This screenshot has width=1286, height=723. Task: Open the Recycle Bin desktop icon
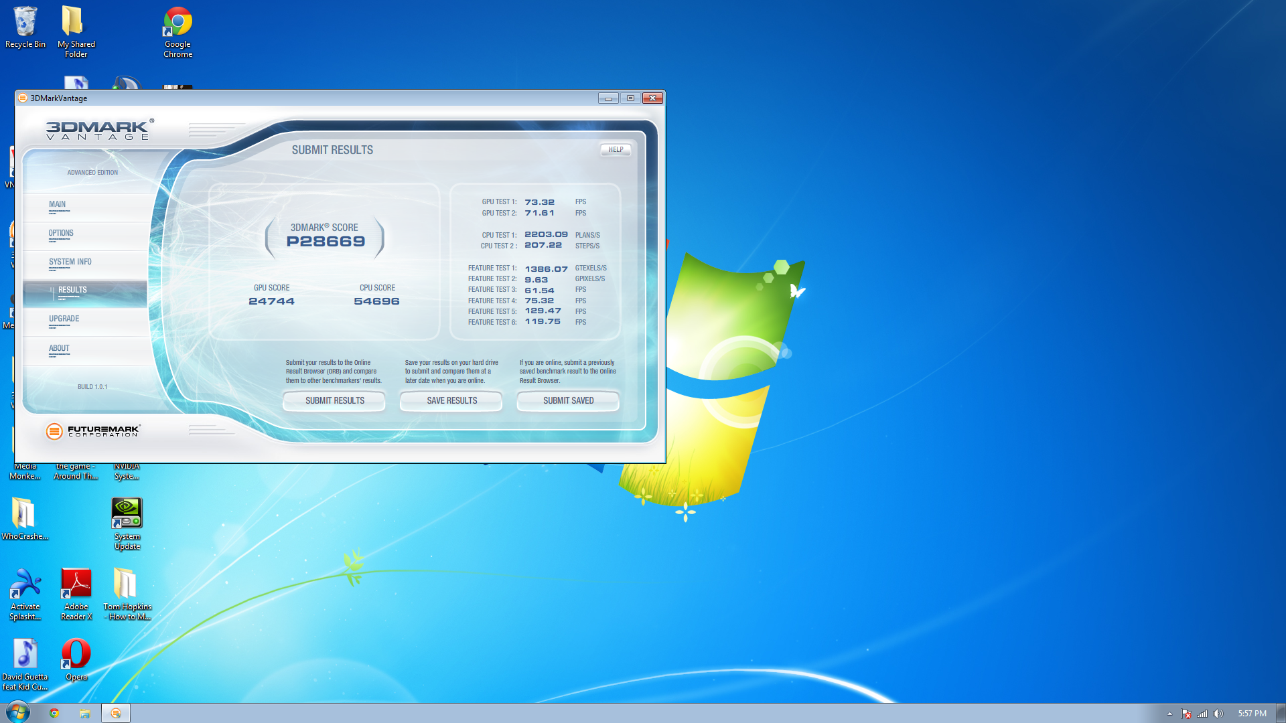click(x=25, y=27)
